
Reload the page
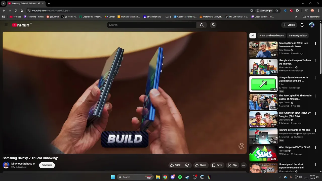pyautogui.click(x=16, y=11)
